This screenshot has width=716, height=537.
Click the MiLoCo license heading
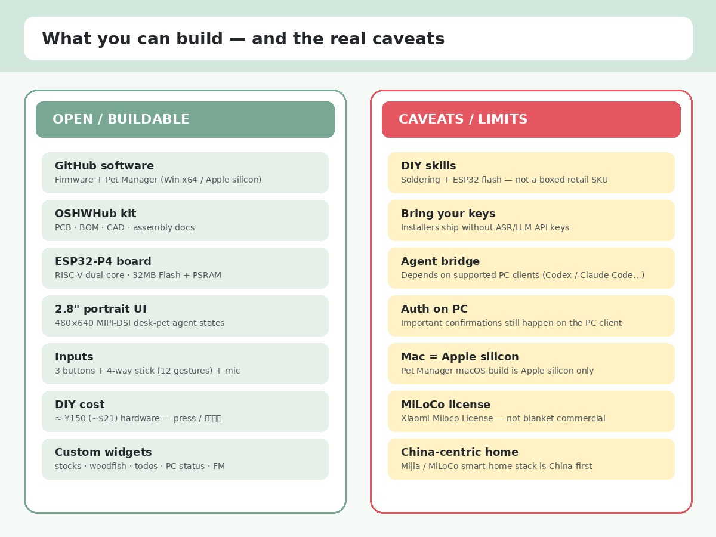[x=446, y=405]
